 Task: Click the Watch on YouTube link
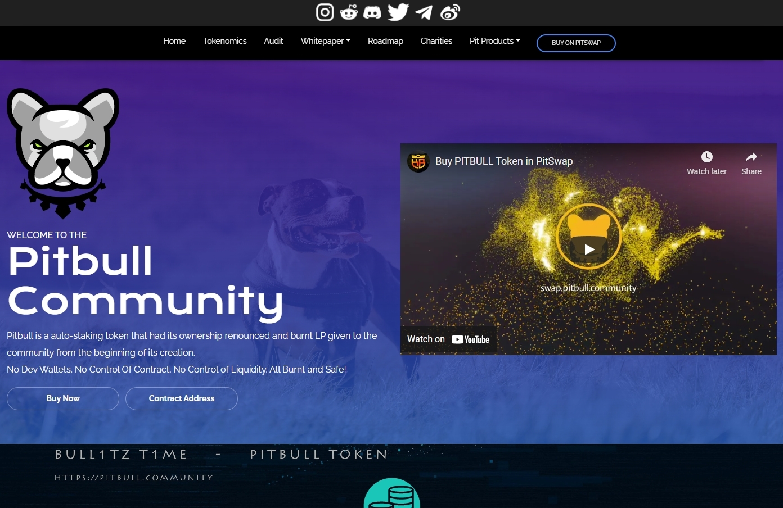448,339
